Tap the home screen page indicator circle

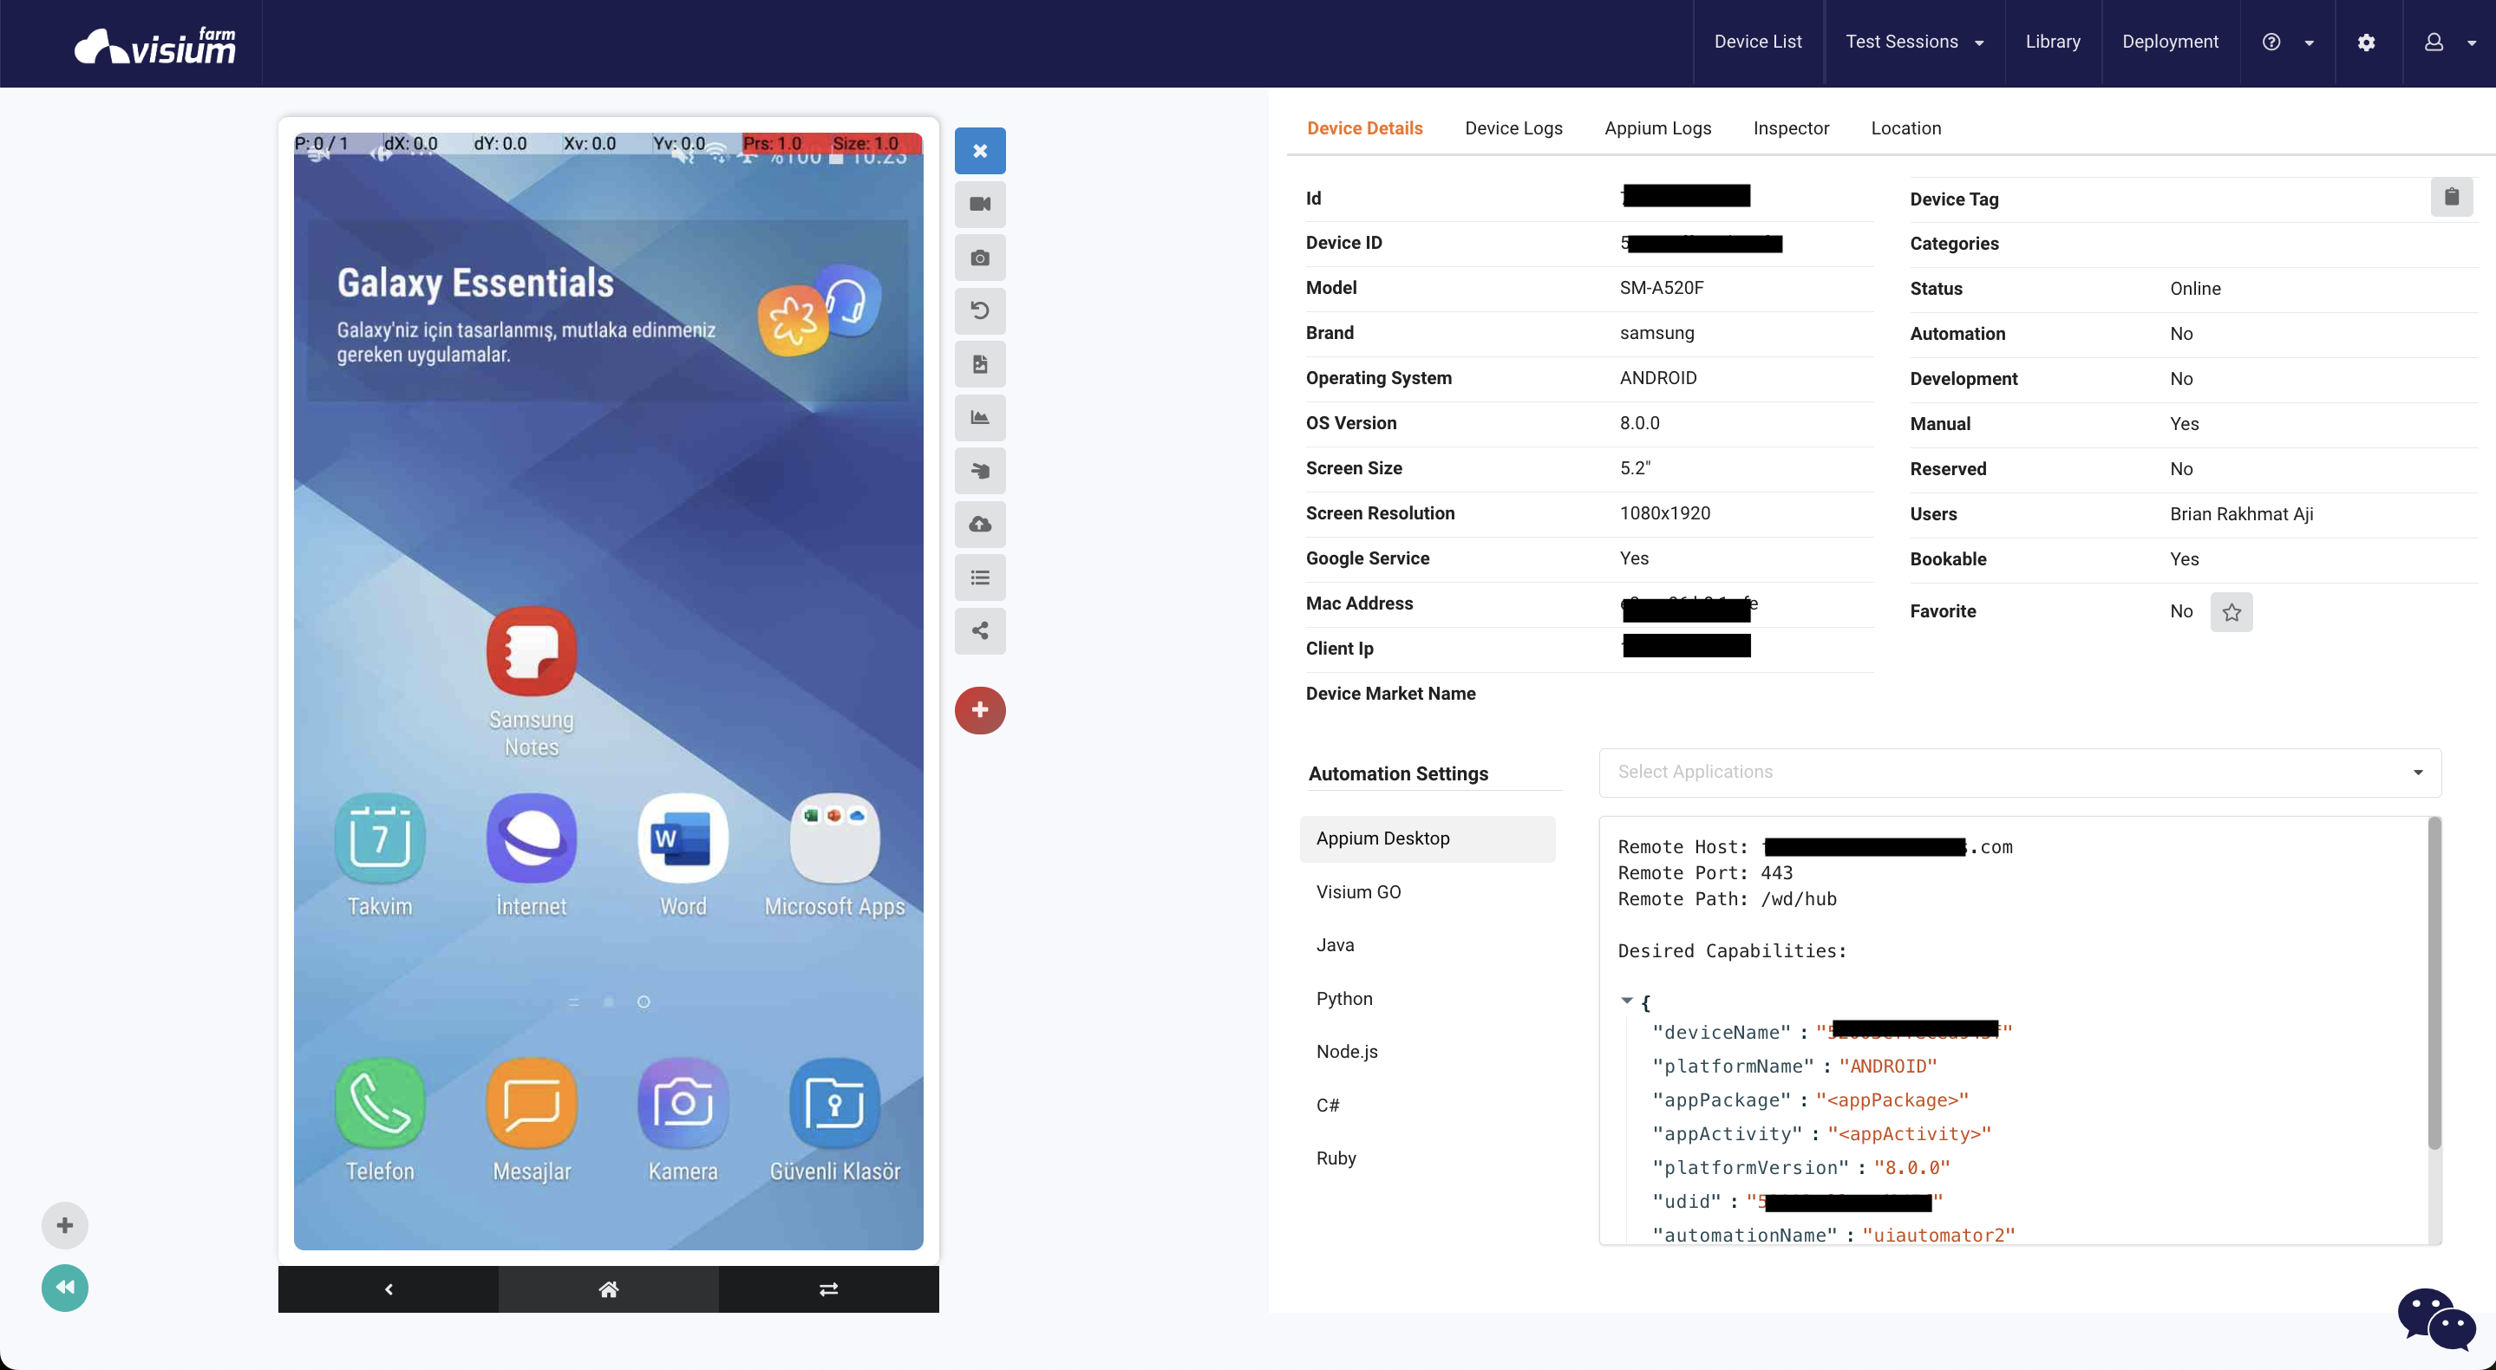644,1001
